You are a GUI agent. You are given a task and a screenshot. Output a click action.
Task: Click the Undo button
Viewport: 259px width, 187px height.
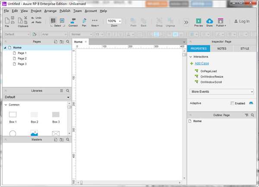tap(36, 18)
